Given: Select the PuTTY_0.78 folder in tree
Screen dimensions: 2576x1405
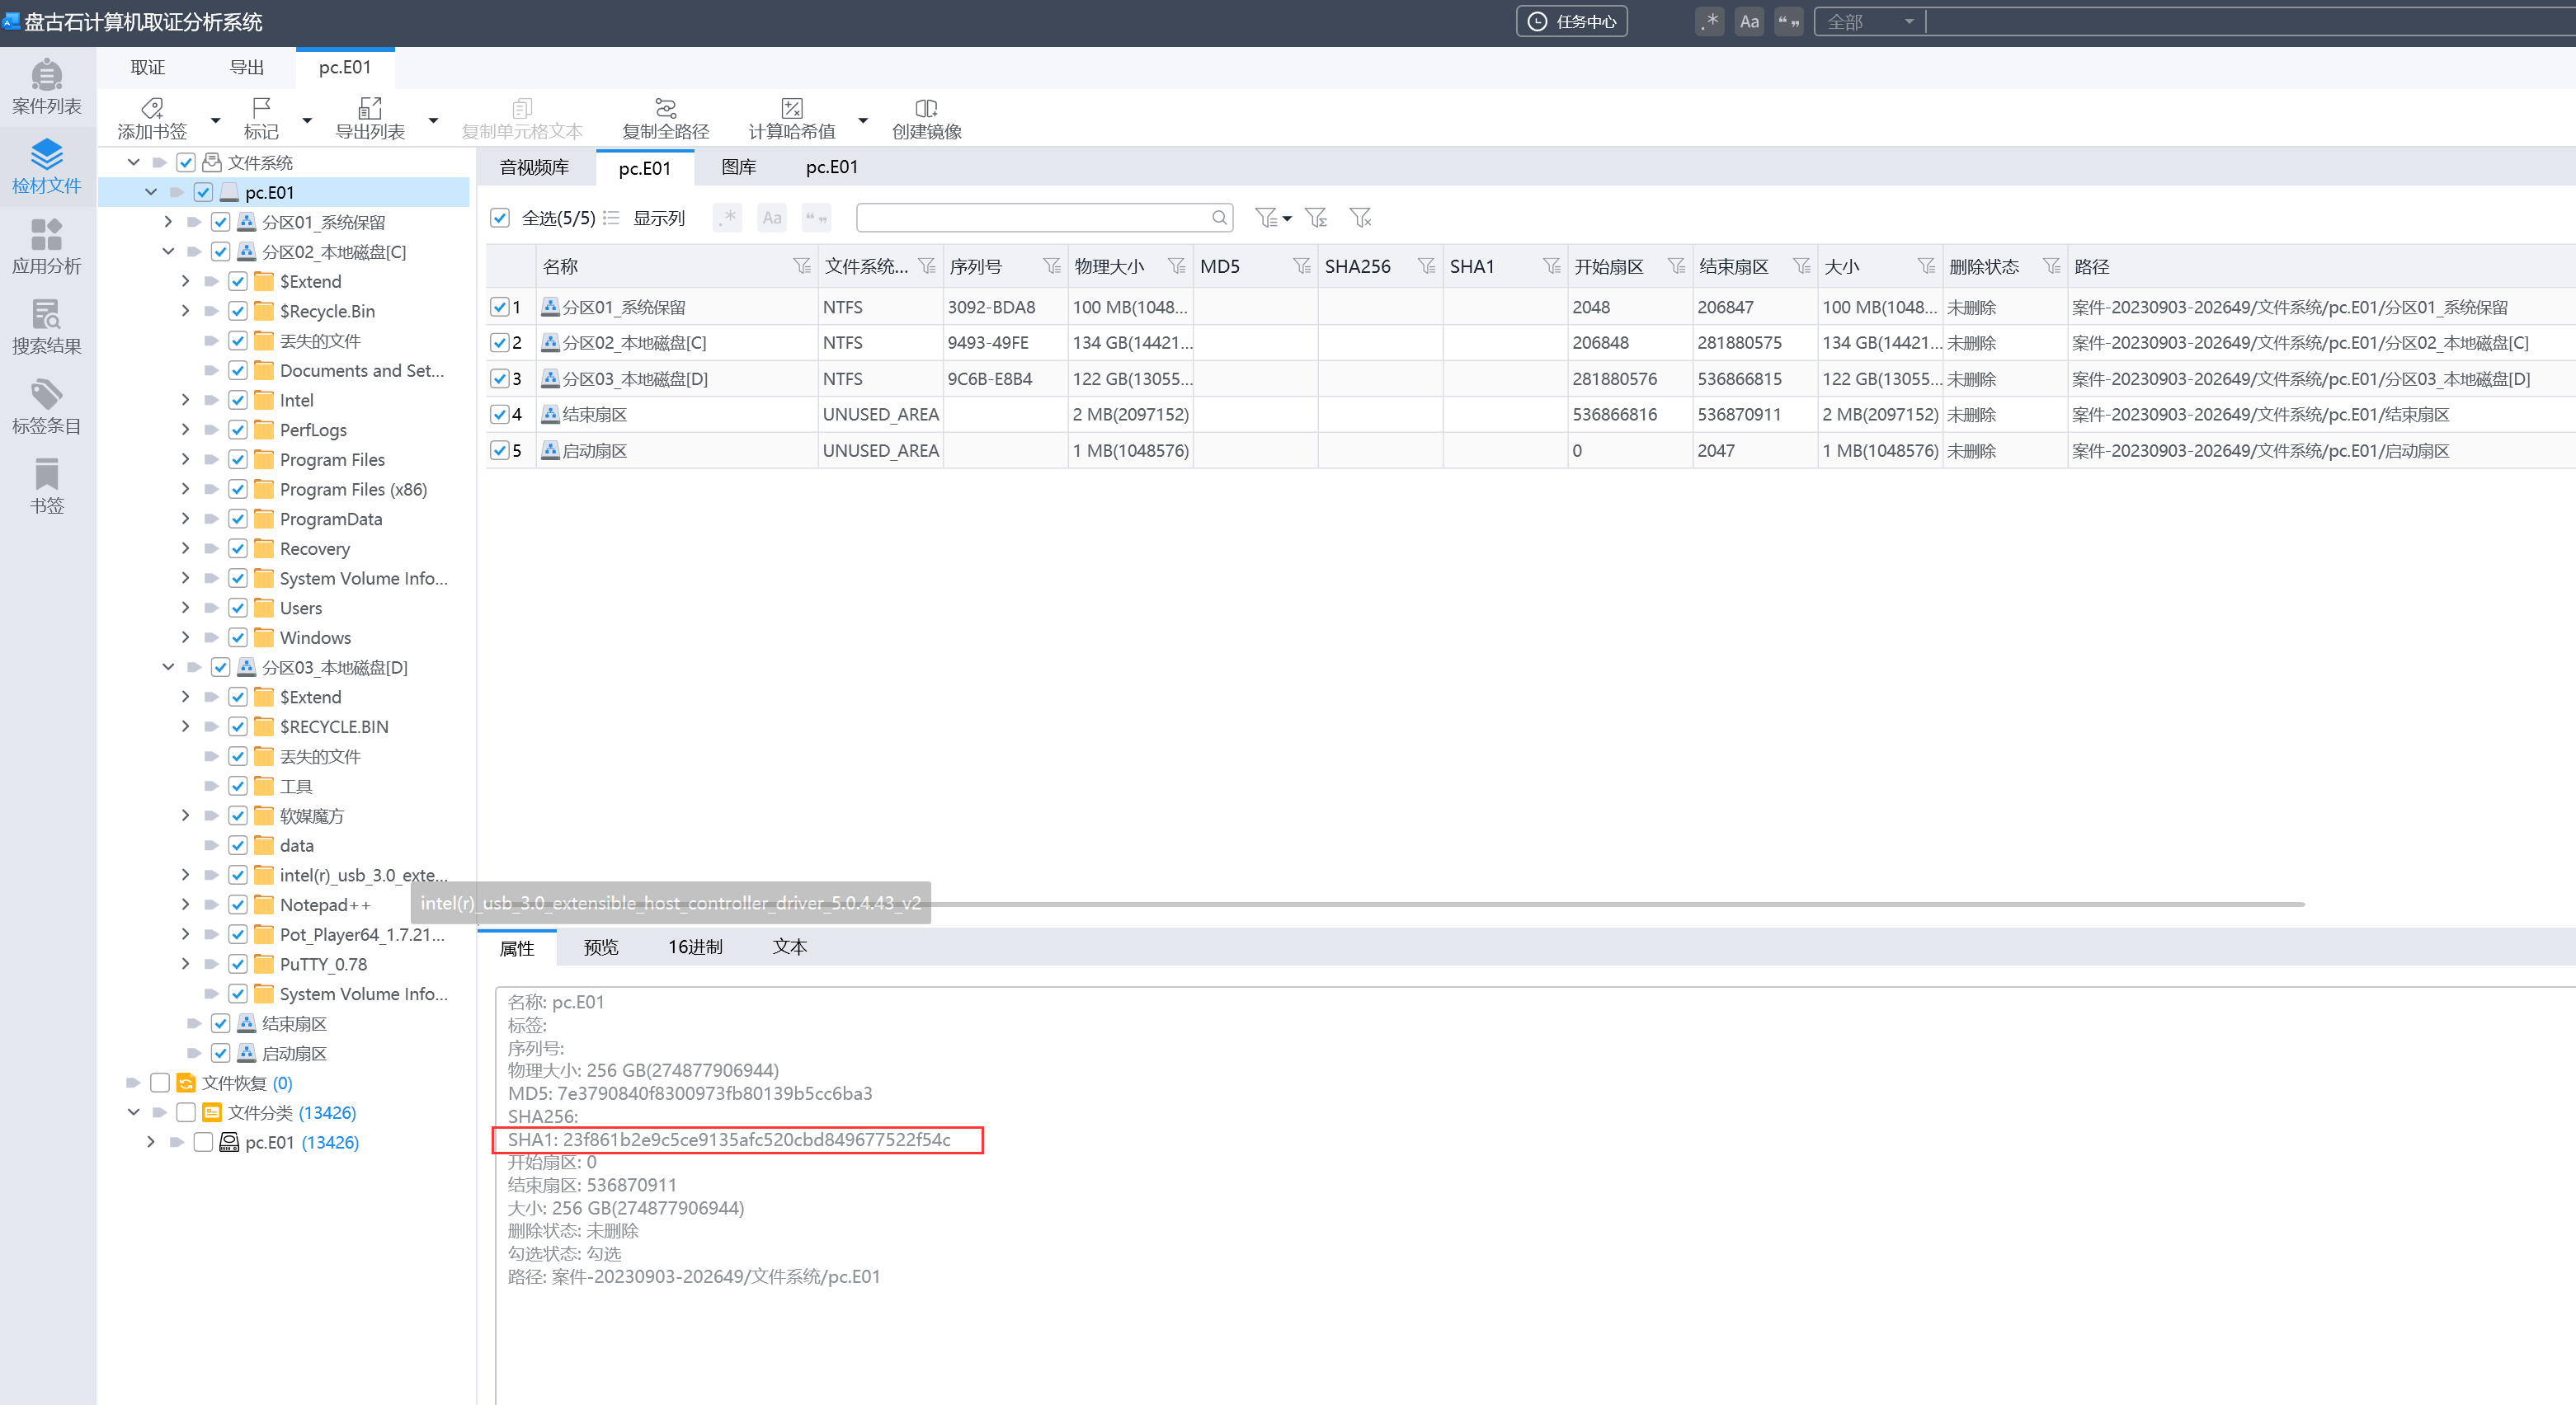Looking at the screenshot, I should (324, 963).
